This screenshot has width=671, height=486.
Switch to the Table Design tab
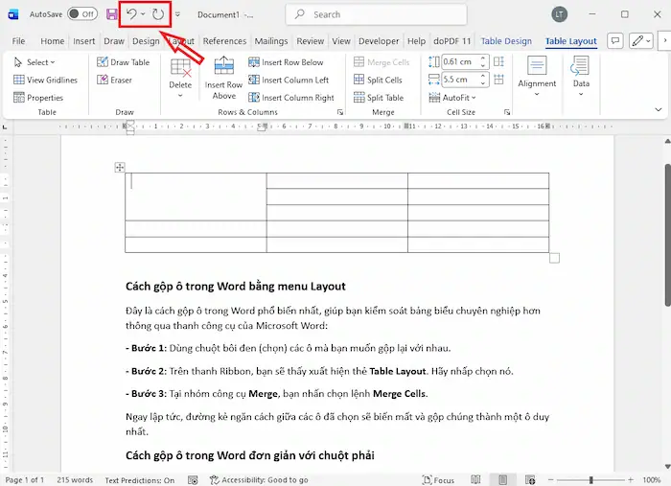(506, 41)
